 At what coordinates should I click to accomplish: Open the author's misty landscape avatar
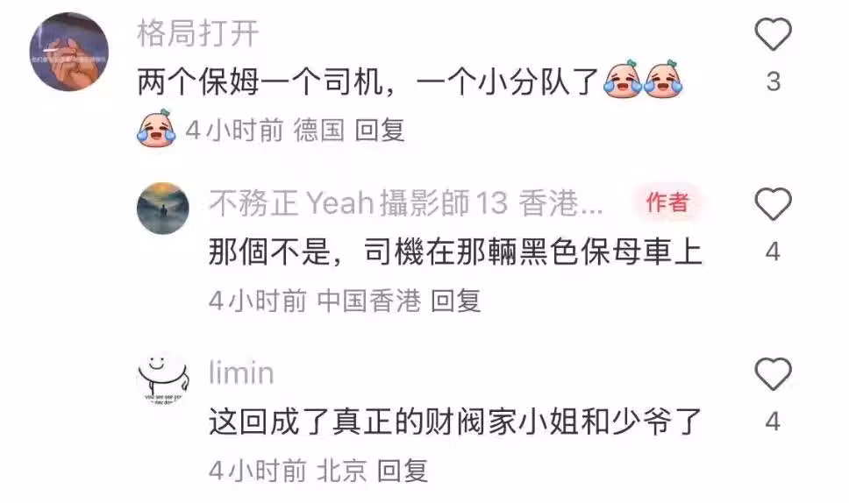pos(163,209)
